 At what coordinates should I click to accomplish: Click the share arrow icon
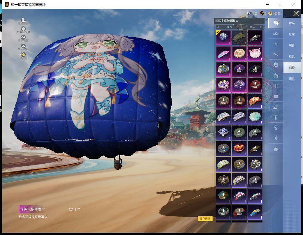[x=78, y=209]
